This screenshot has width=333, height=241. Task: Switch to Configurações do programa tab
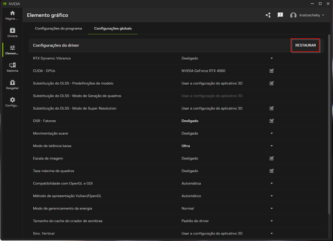58,28
